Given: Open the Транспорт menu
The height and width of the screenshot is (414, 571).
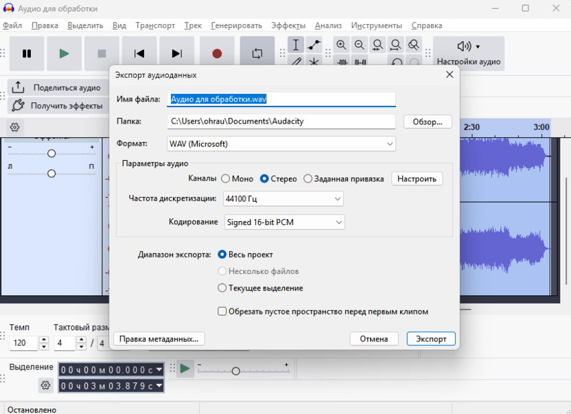Looking at the screenshot, I should tap(155, 25).
